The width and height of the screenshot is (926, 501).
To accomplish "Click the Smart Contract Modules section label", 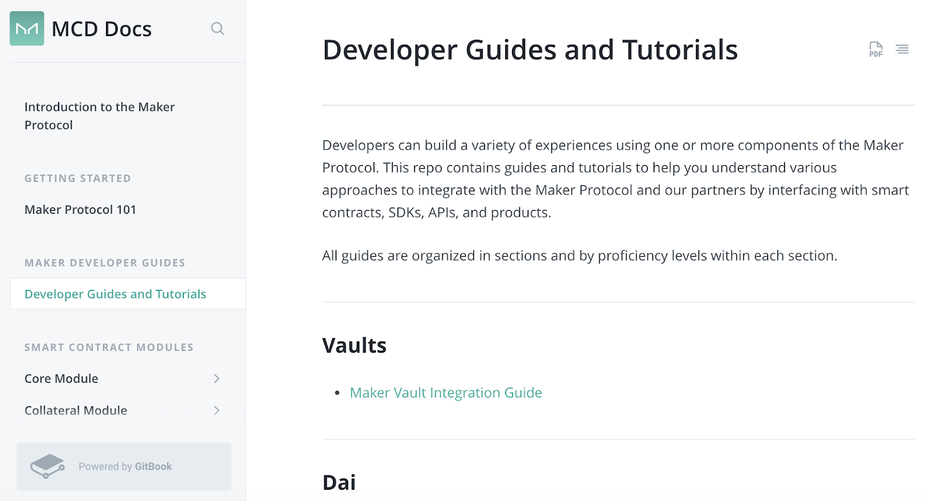I will click(x=109, y=347).
